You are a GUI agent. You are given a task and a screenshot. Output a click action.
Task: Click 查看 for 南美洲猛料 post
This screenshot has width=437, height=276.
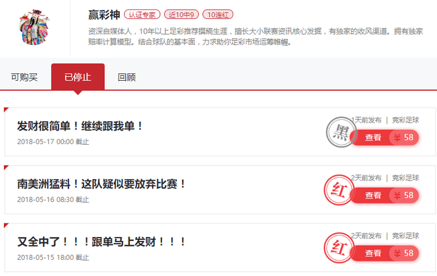(x=373, y=195)
